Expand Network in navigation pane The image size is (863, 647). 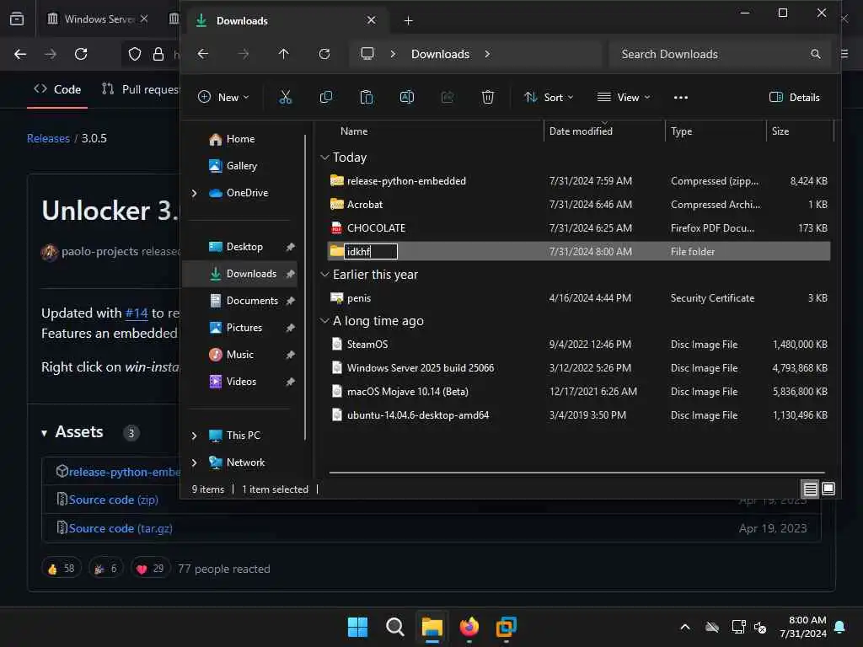(195, 463)
